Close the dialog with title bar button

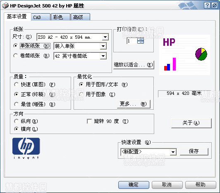(x=215, y=6)
